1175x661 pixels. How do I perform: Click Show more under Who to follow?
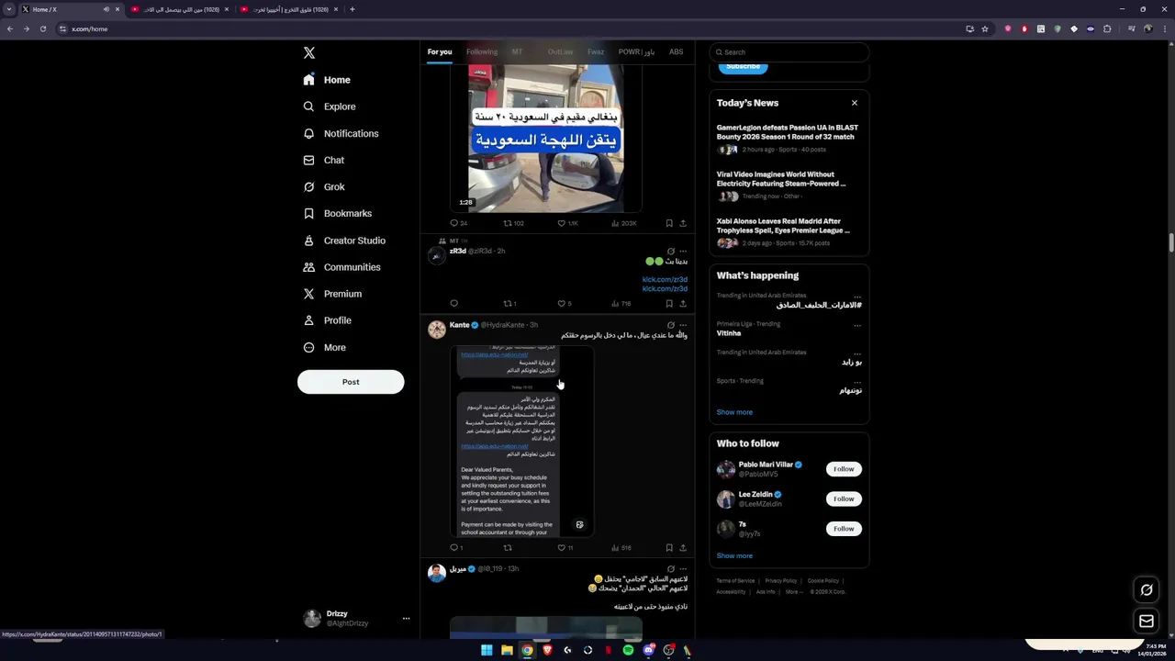734,555
